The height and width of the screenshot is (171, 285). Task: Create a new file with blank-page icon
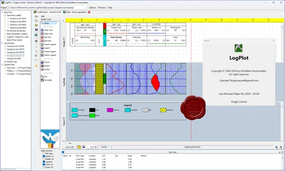(36, 21)
